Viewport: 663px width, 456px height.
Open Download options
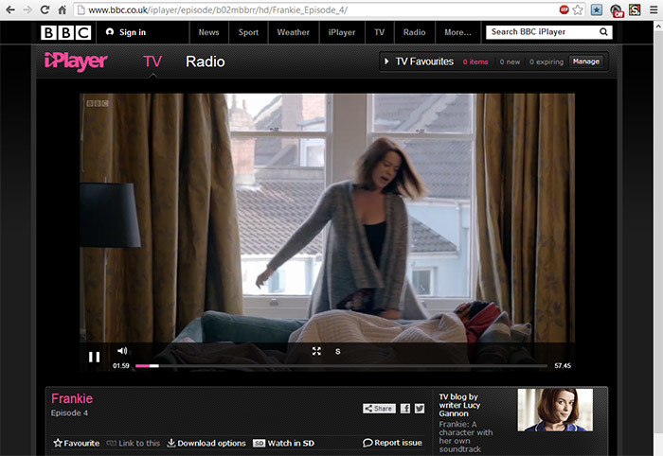pos(206,443)
